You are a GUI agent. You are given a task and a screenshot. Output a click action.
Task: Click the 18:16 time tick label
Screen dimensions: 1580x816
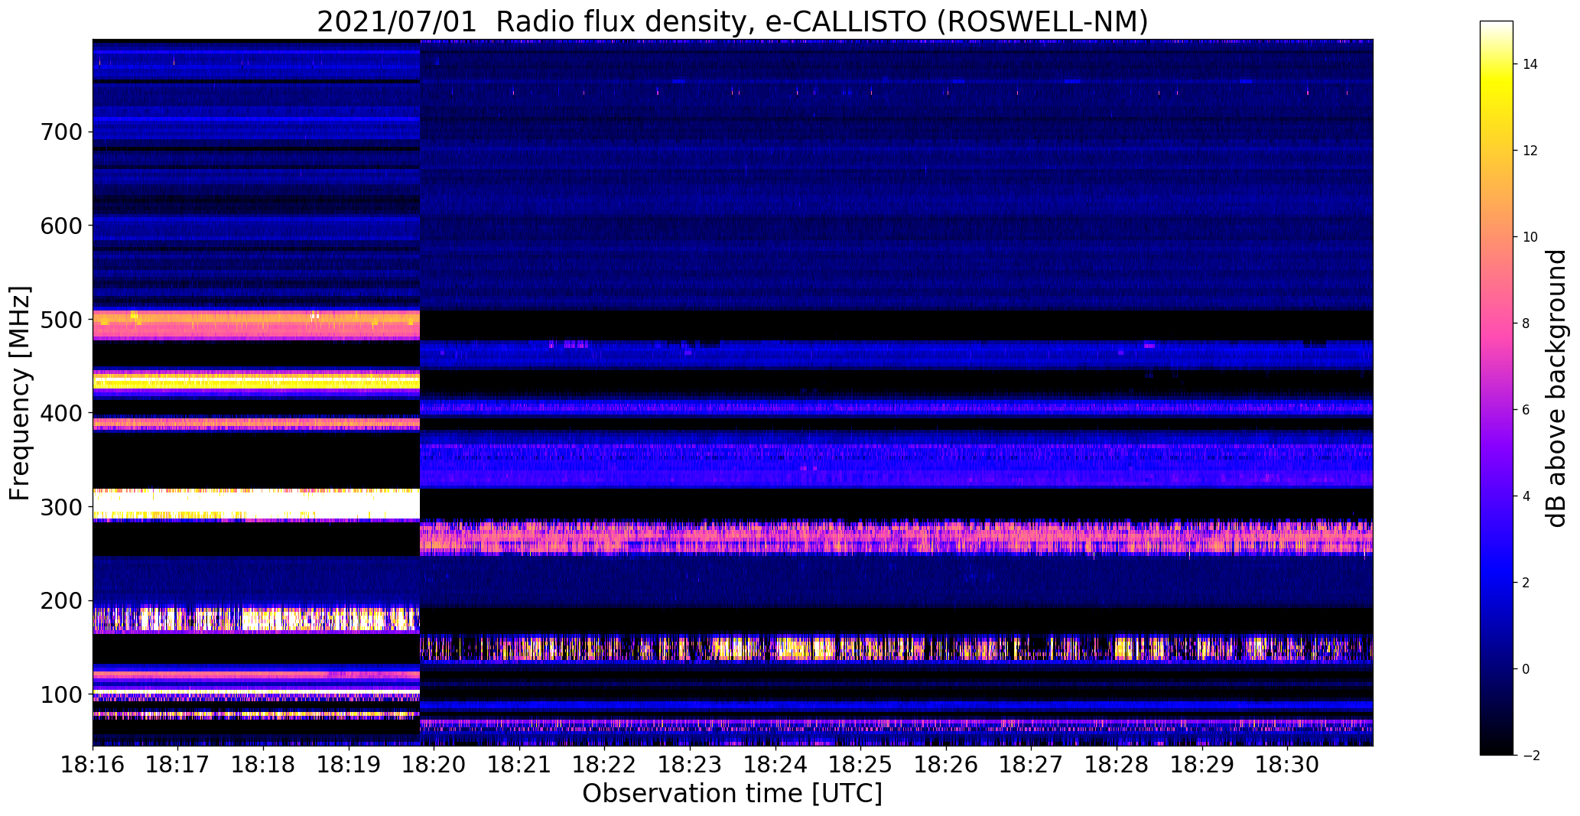point(93,763)
